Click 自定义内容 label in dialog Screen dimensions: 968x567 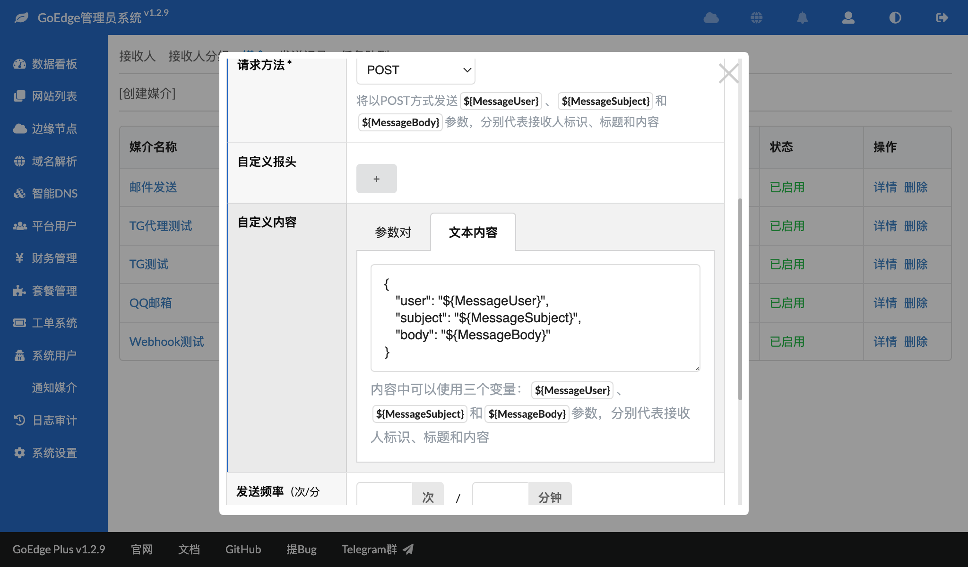click(267, 223)
